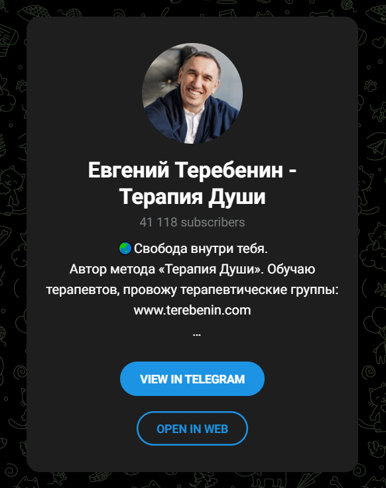The image size is (386, 488).
Task: Click the right-side paw print doodle
Action: coord(370,85)
